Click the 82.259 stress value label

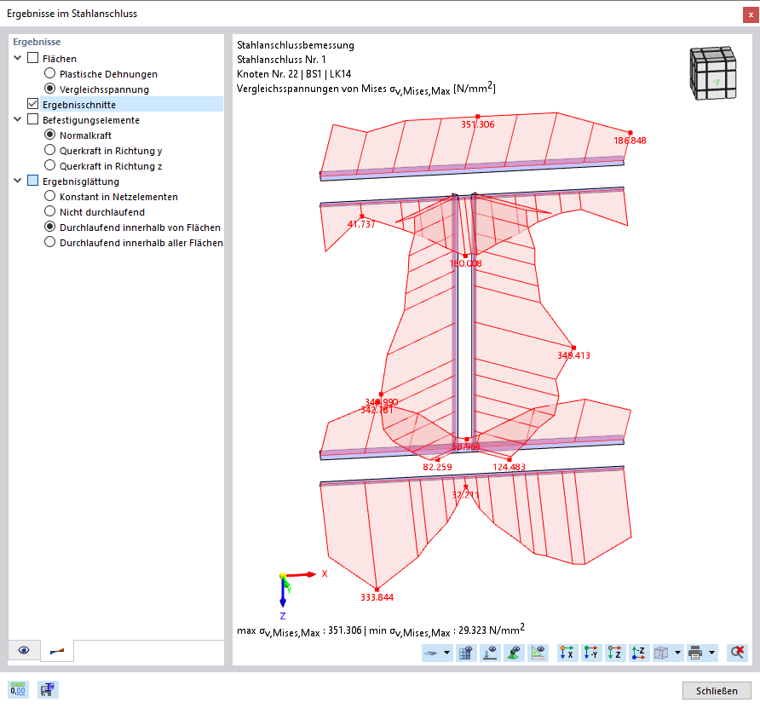[437, 467]
